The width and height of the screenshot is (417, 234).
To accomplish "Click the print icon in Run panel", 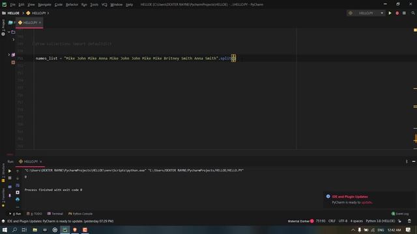I will pyautogui.click(x=18, y=200).
